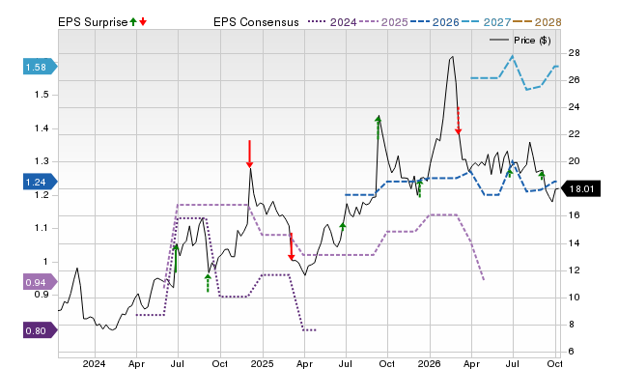This screenshot has width=618, height=369.
Task: Click green up arrow icon in EPS Surprise legend
Action: [x=133, y=21]
